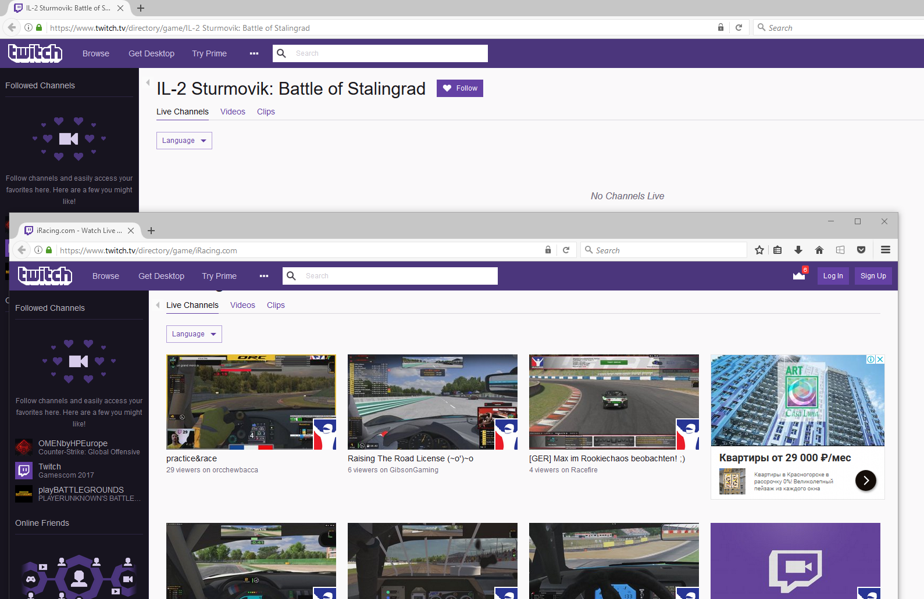Go to the Firefox home page icon
Screen dimensions: 924x599
(x=819, y=250)
